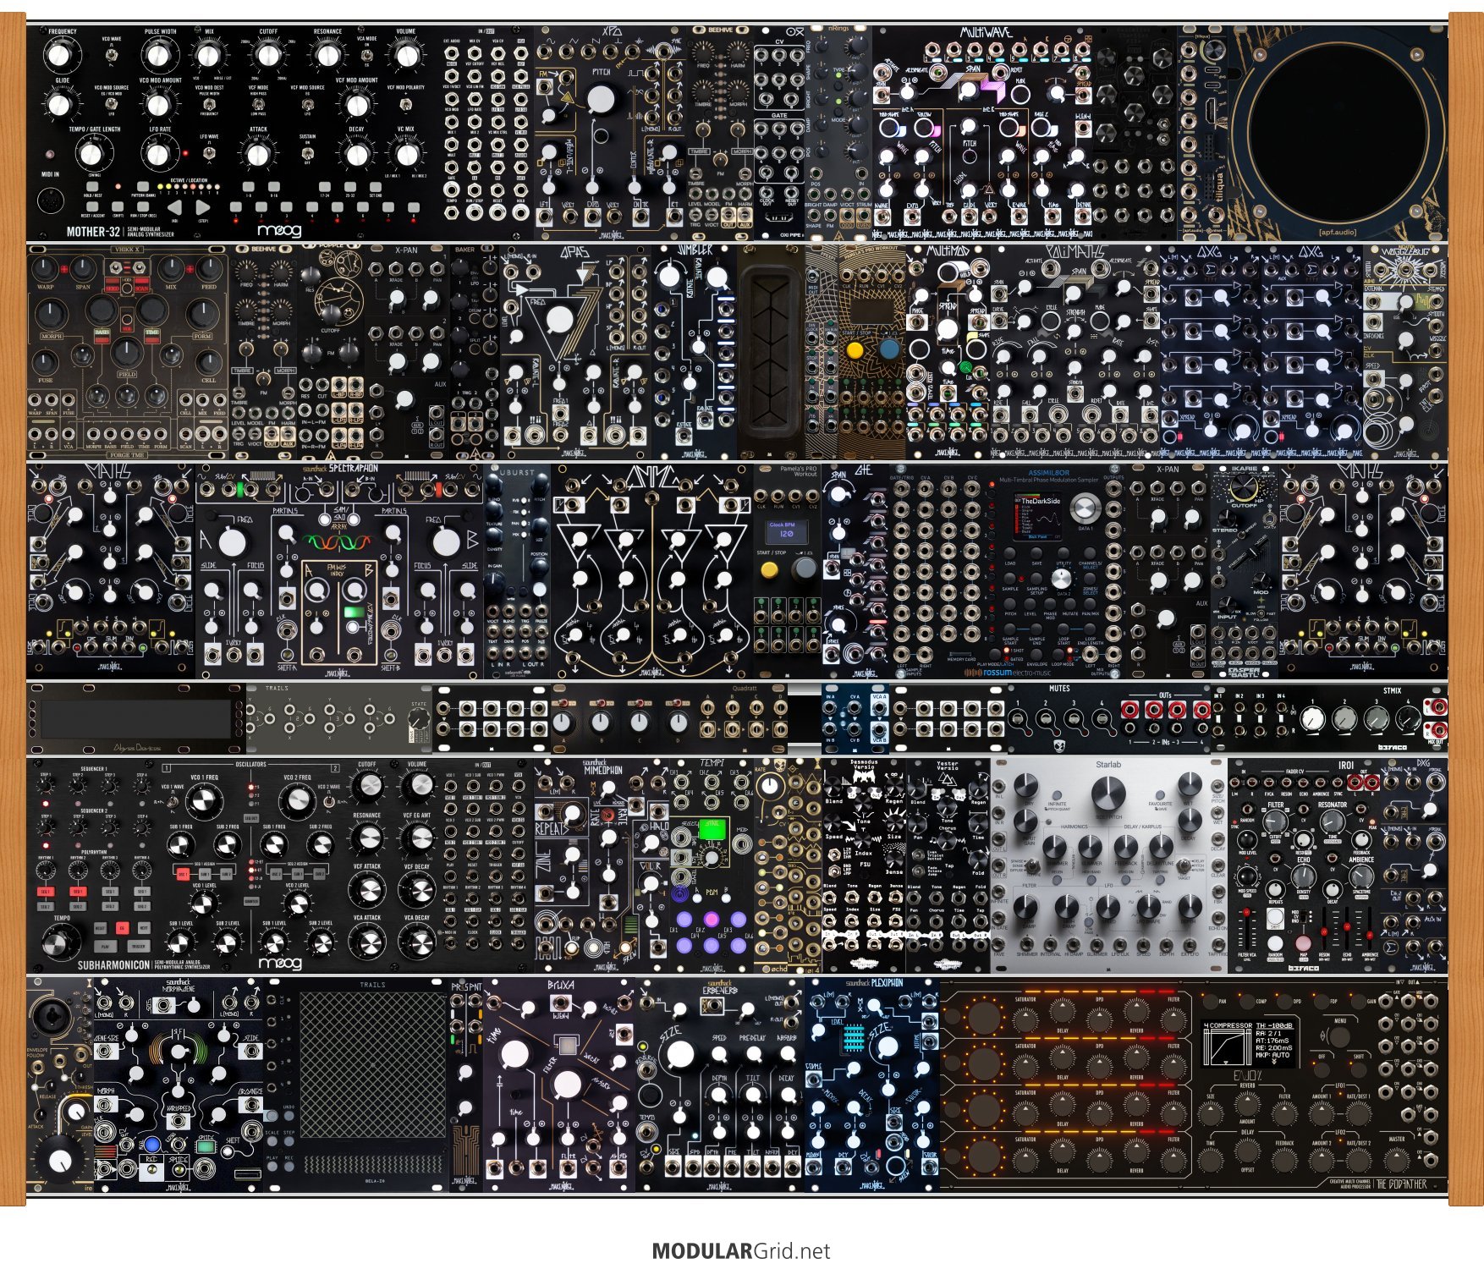Toggle the Sustain switch on Mother-32

click(308, 153)
